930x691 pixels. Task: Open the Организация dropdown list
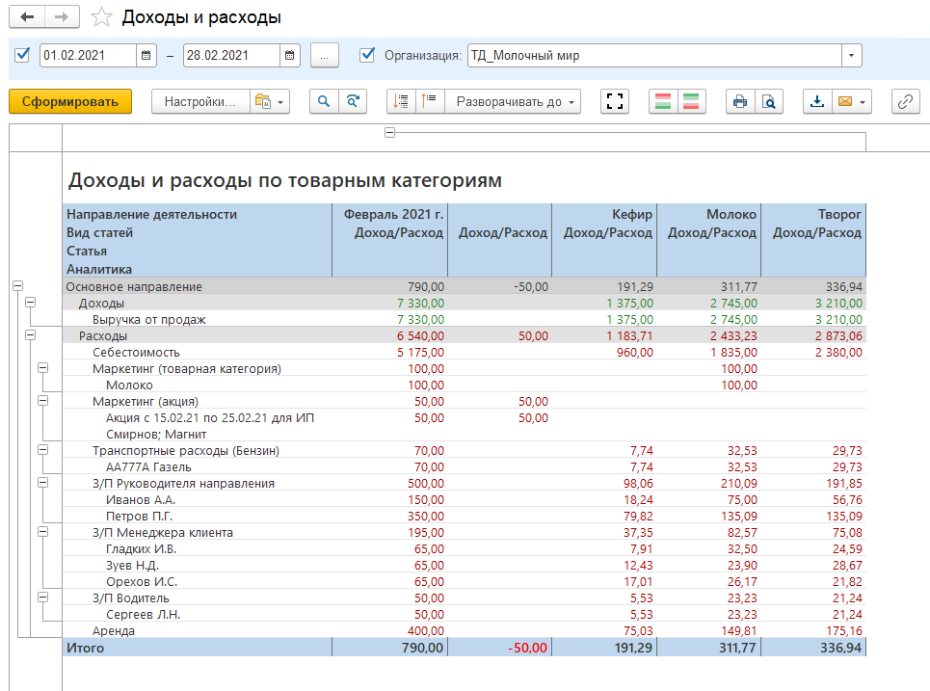(x=851, y=56)
